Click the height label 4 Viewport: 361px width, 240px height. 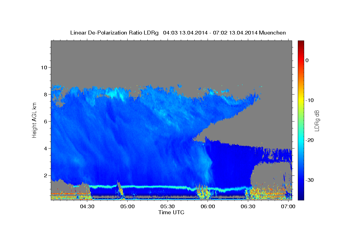[x=46, y=148]
